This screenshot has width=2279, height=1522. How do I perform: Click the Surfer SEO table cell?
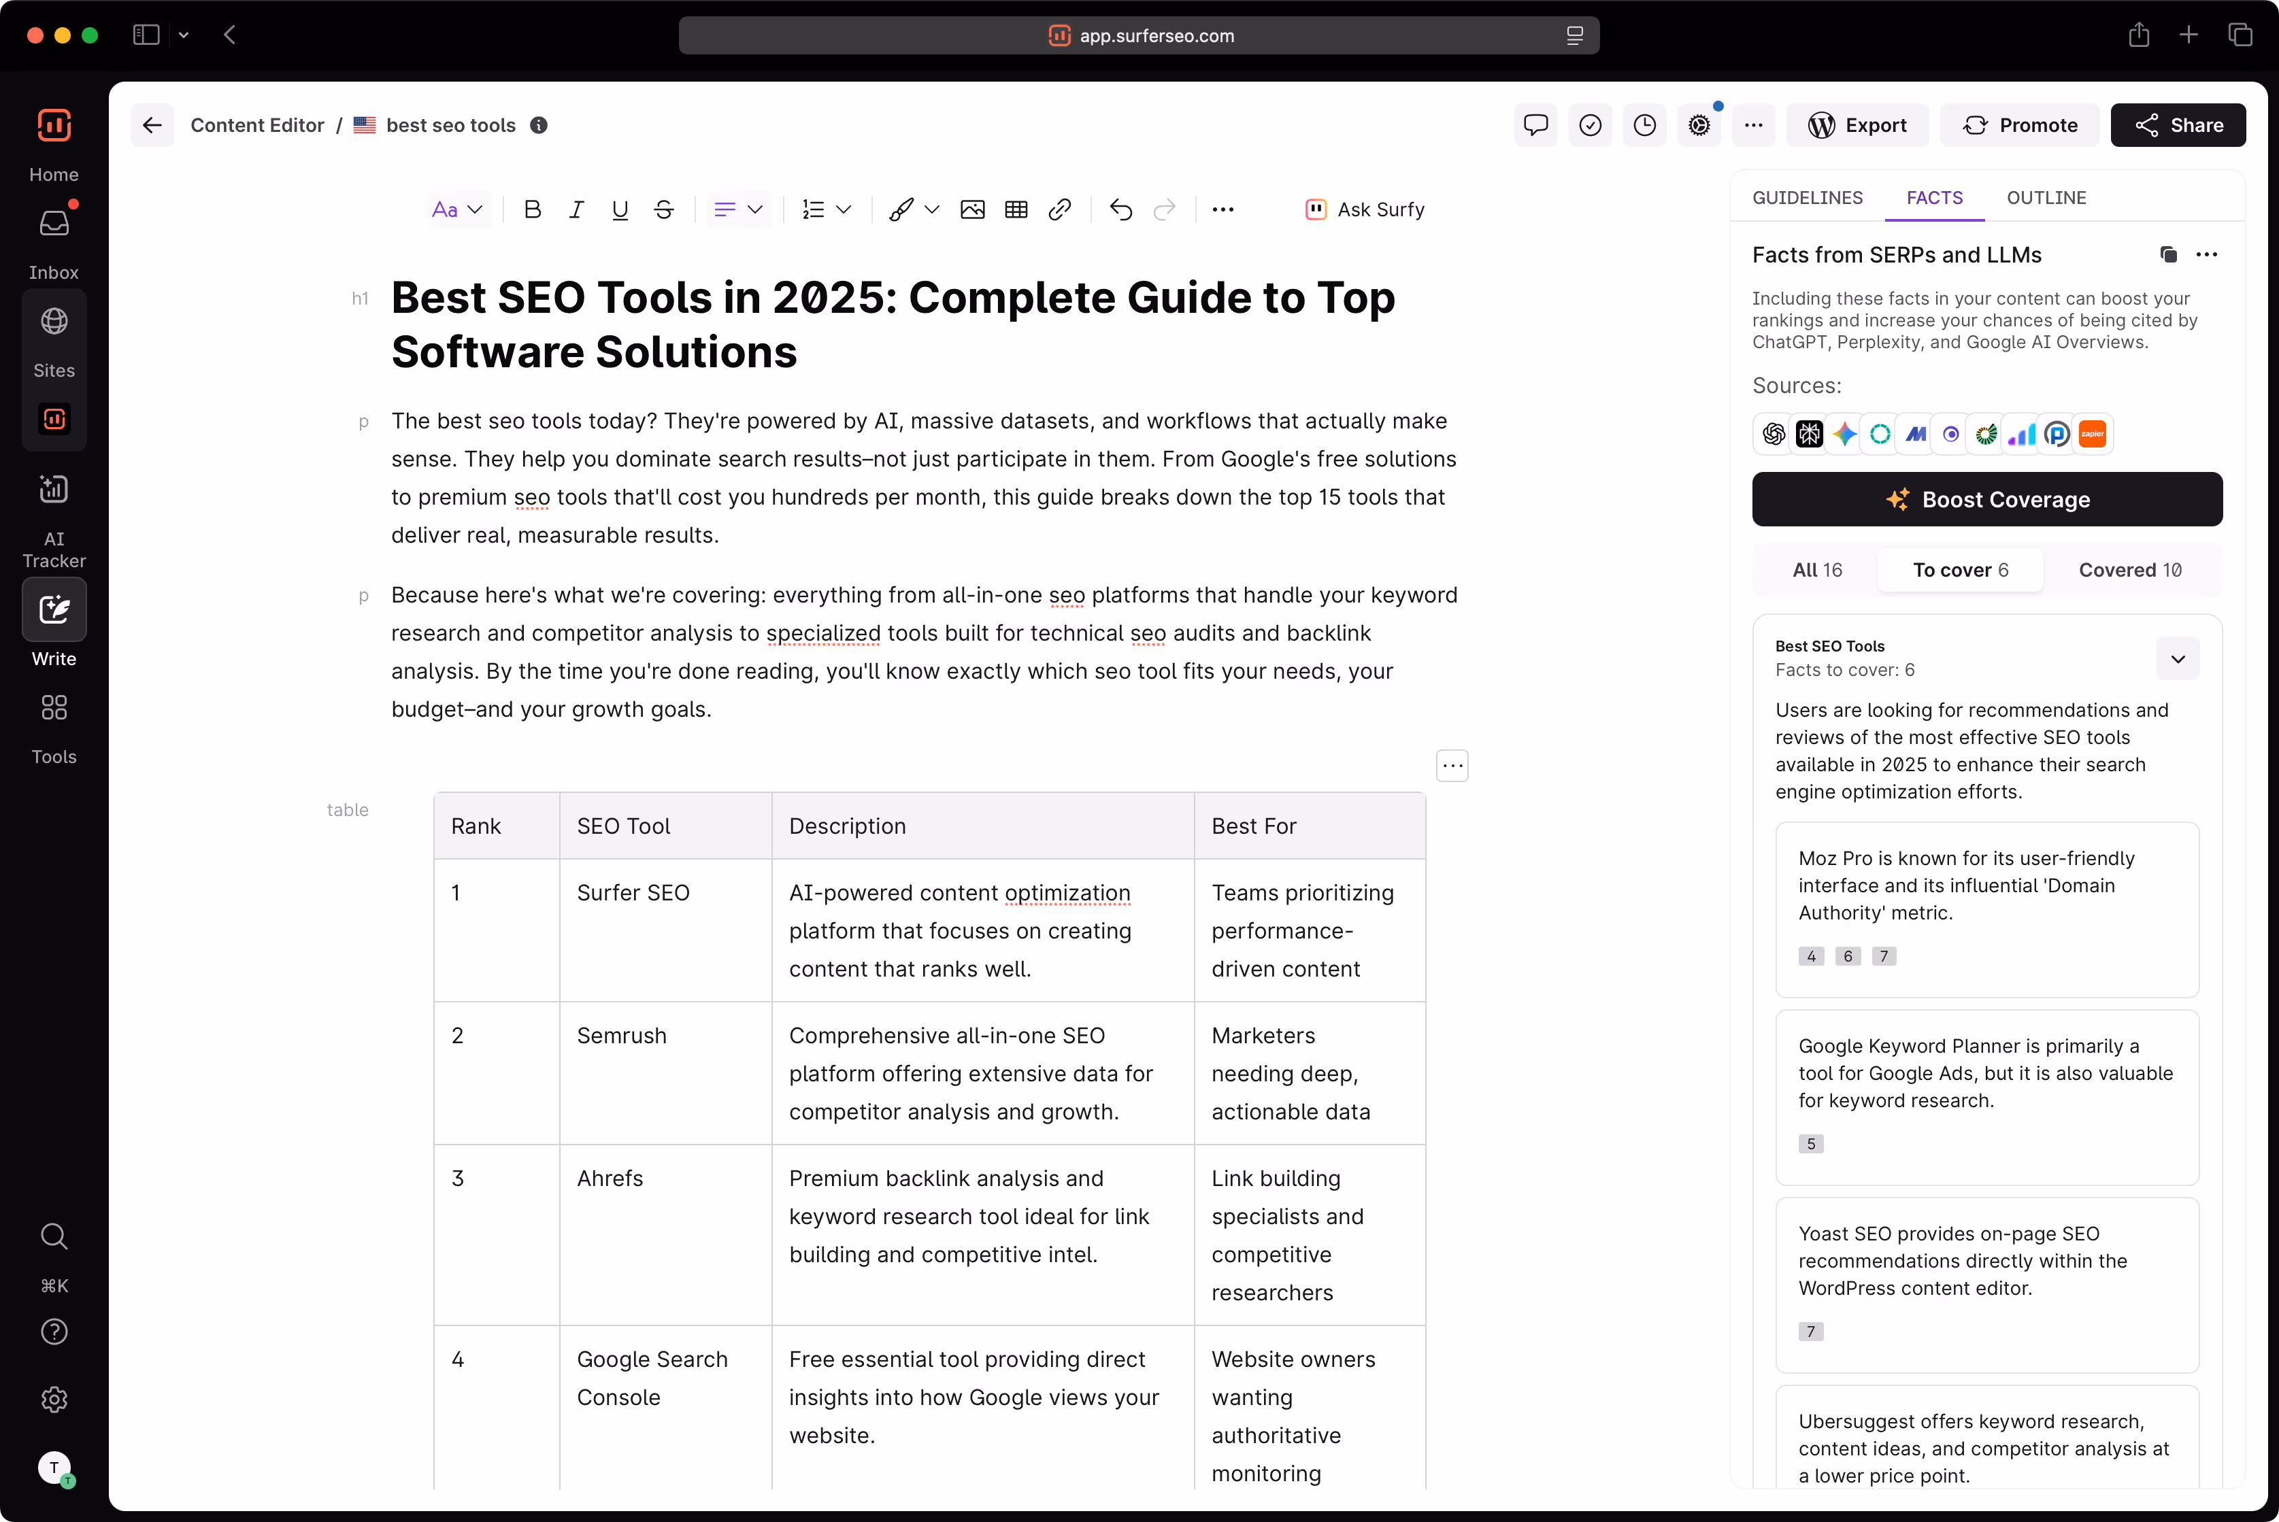[x=665, y=930]
